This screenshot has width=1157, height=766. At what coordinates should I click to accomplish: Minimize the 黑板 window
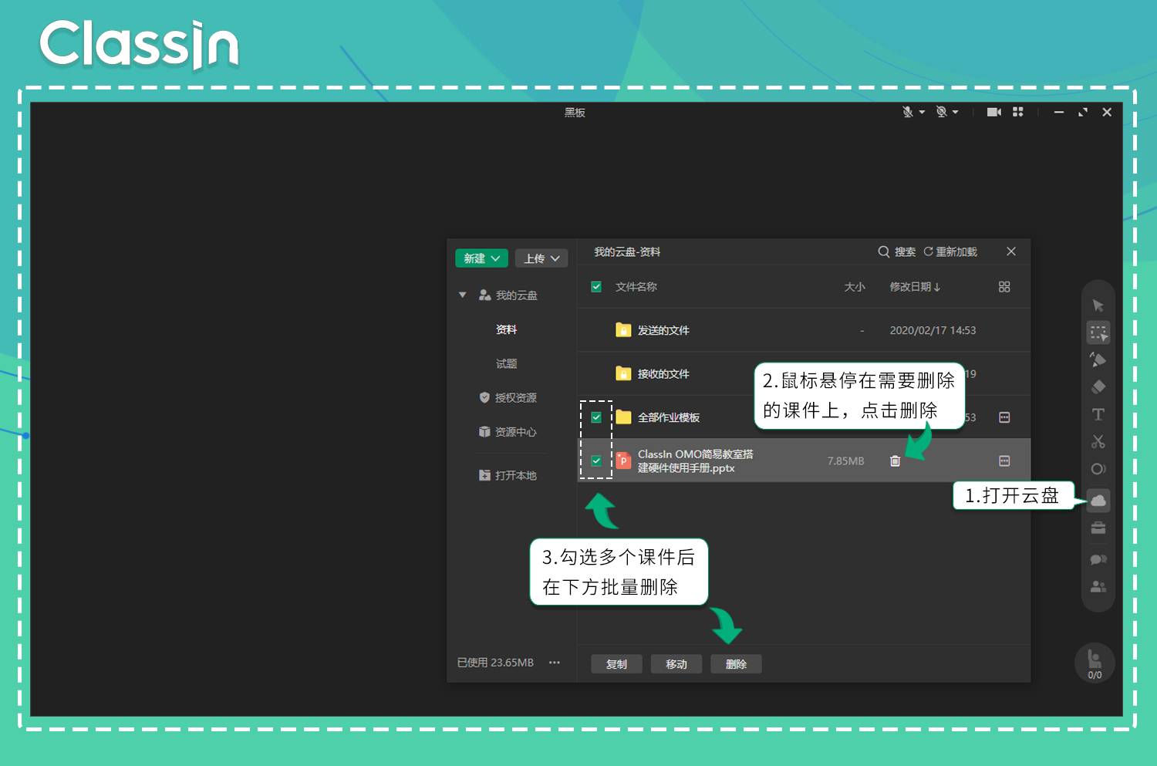1059,113
